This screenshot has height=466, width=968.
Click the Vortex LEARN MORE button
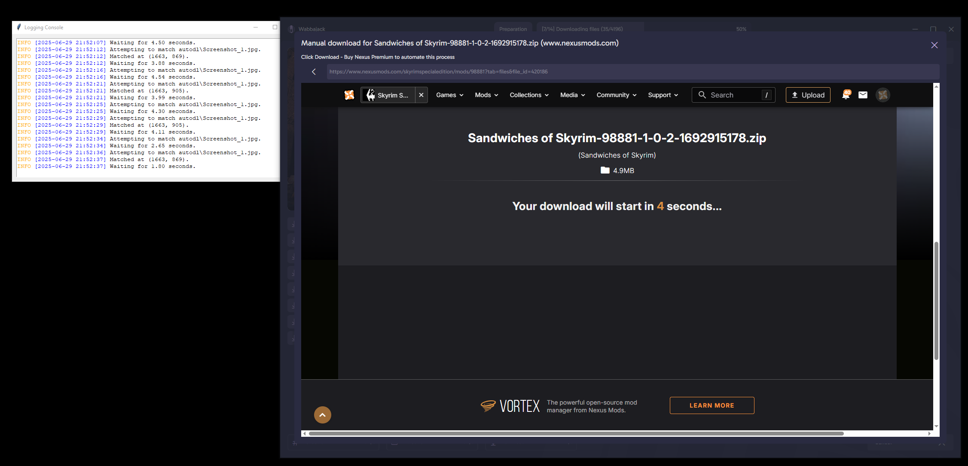pos(712,405)
